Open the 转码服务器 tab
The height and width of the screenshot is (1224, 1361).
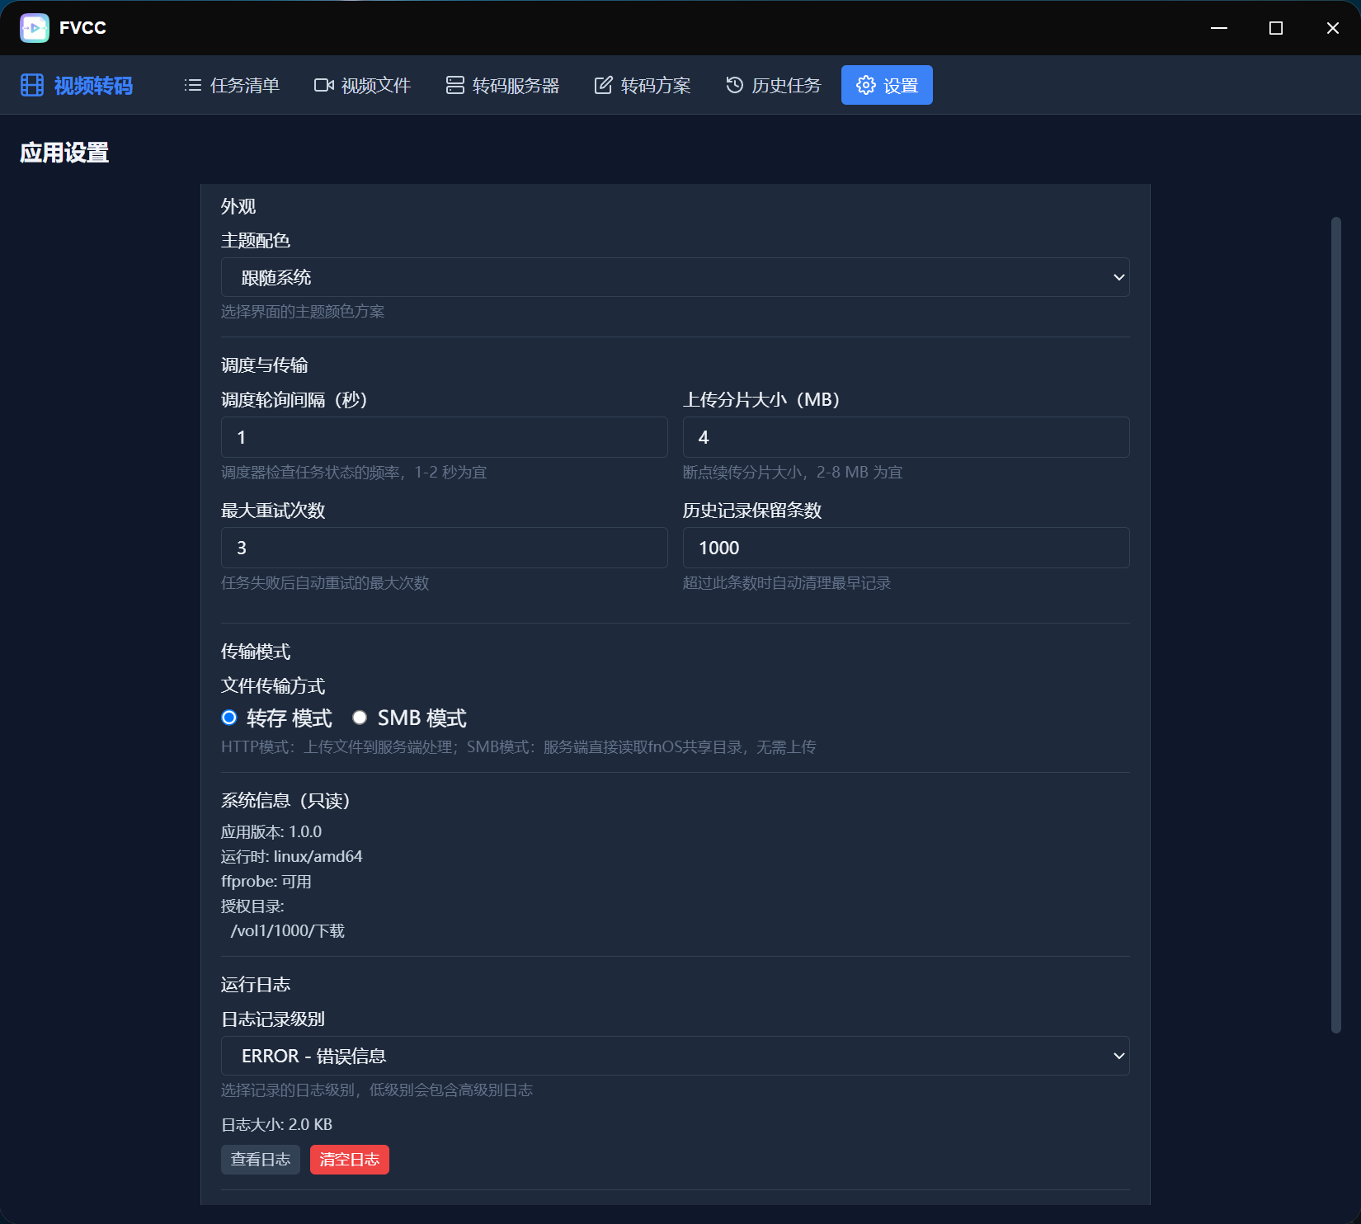(502, 85)
